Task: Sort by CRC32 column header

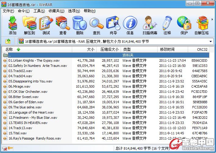Action: pyautogui.click(x=199, y=49)
